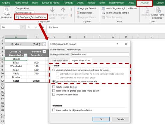Switch to Subtotais e Filtros tab
Image resolution: width=165 pixels, height=125 pixels.
coord(60,61)
